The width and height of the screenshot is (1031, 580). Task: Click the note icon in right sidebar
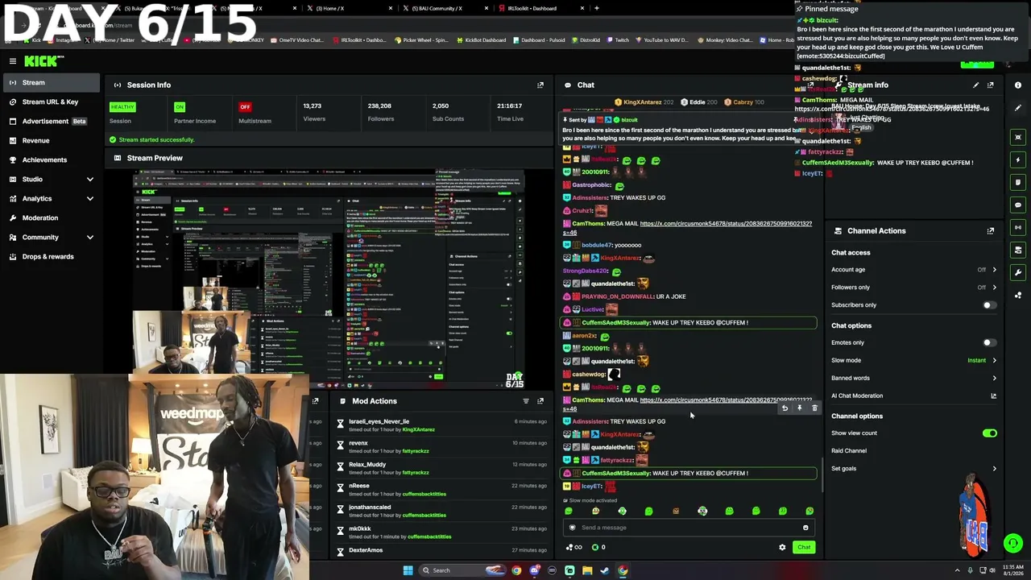[1018, 182]
